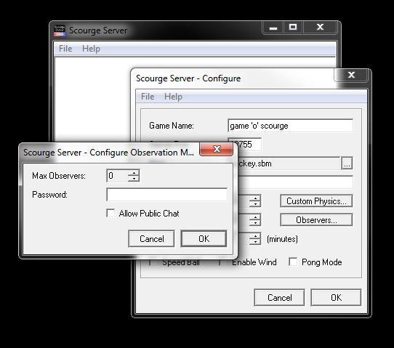Open Help menu in Configure window
Viewport: 394px width, 348px height.
pos(173,97)
